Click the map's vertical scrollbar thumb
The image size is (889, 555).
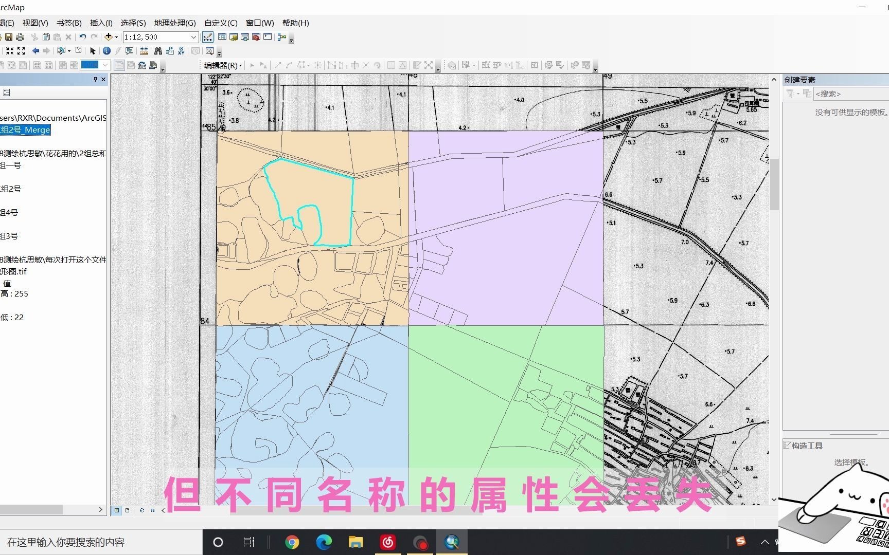(774, 184)
